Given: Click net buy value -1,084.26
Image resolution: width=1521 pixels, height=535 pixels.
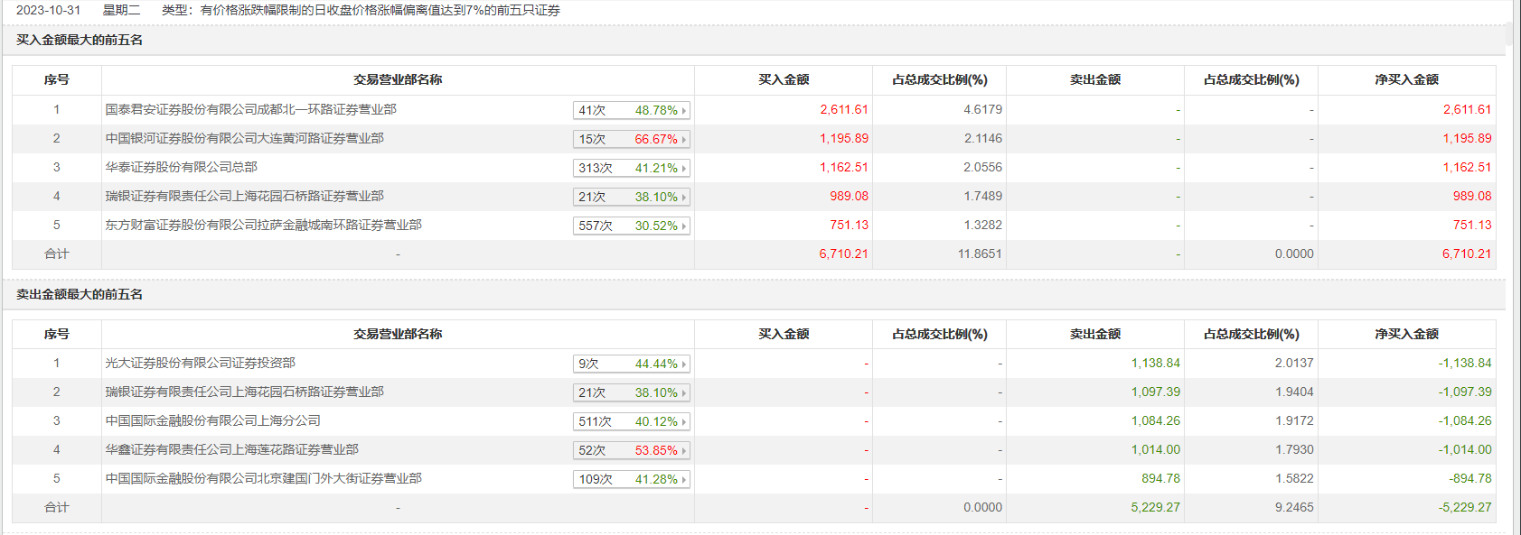Looking at the screenshot, I should click(x=1465, y=420).
